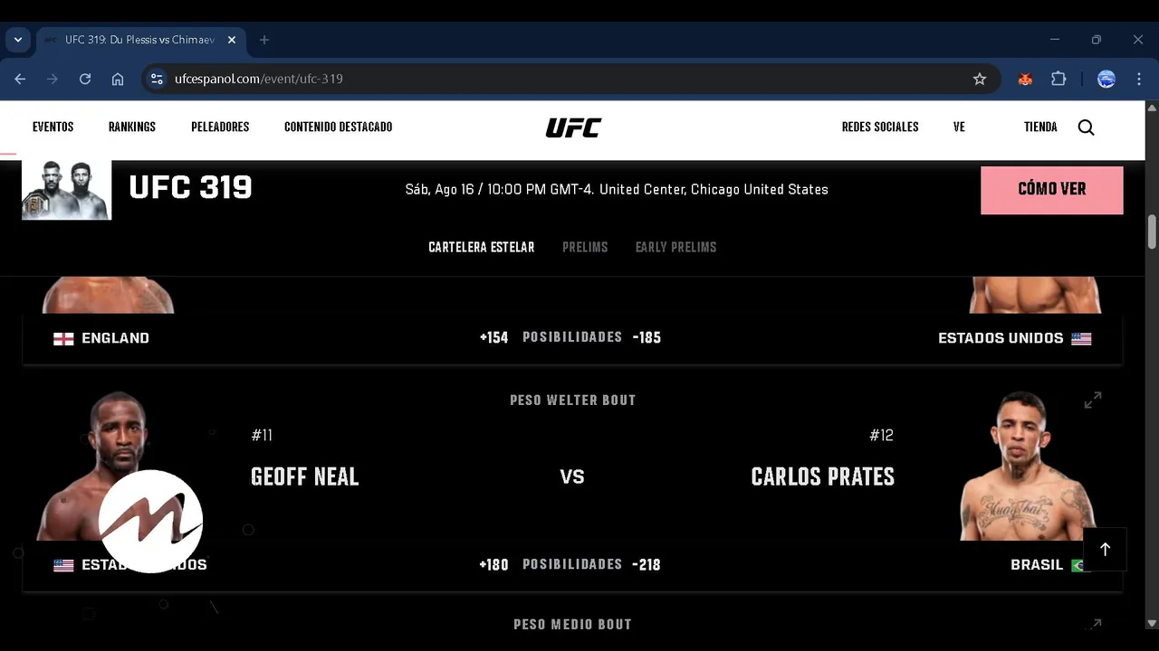The width and height of the screenshot is (1159, 651).
Task: Open Chrome three-dot menu
Action: pyautogui.click(x=1139, y=79)
